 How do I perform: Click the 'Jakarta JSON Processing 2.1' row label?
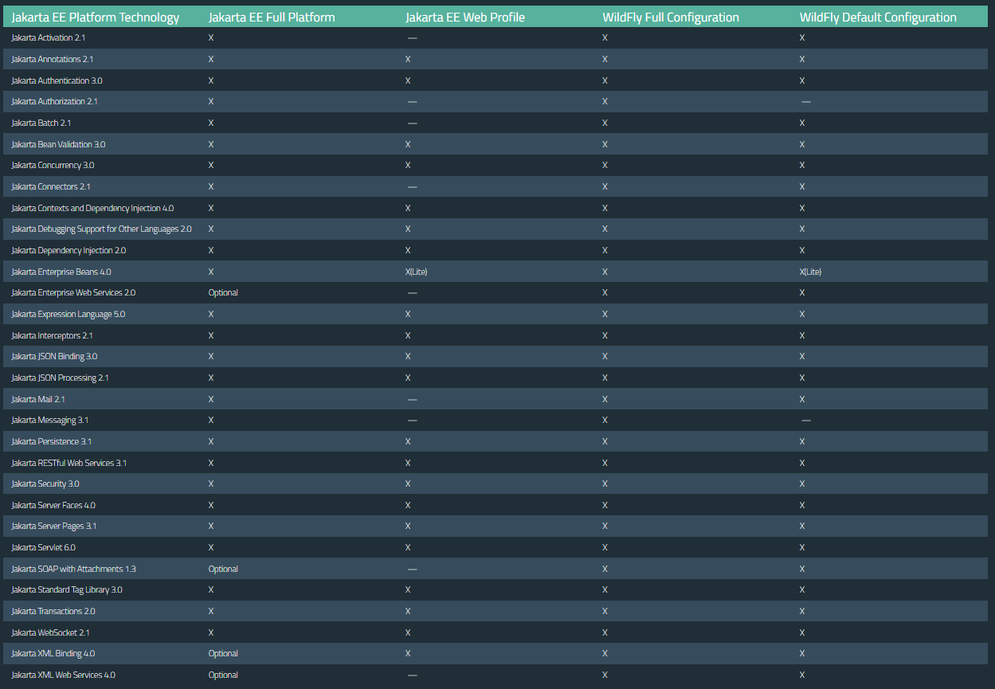click(x=60, y=378)
